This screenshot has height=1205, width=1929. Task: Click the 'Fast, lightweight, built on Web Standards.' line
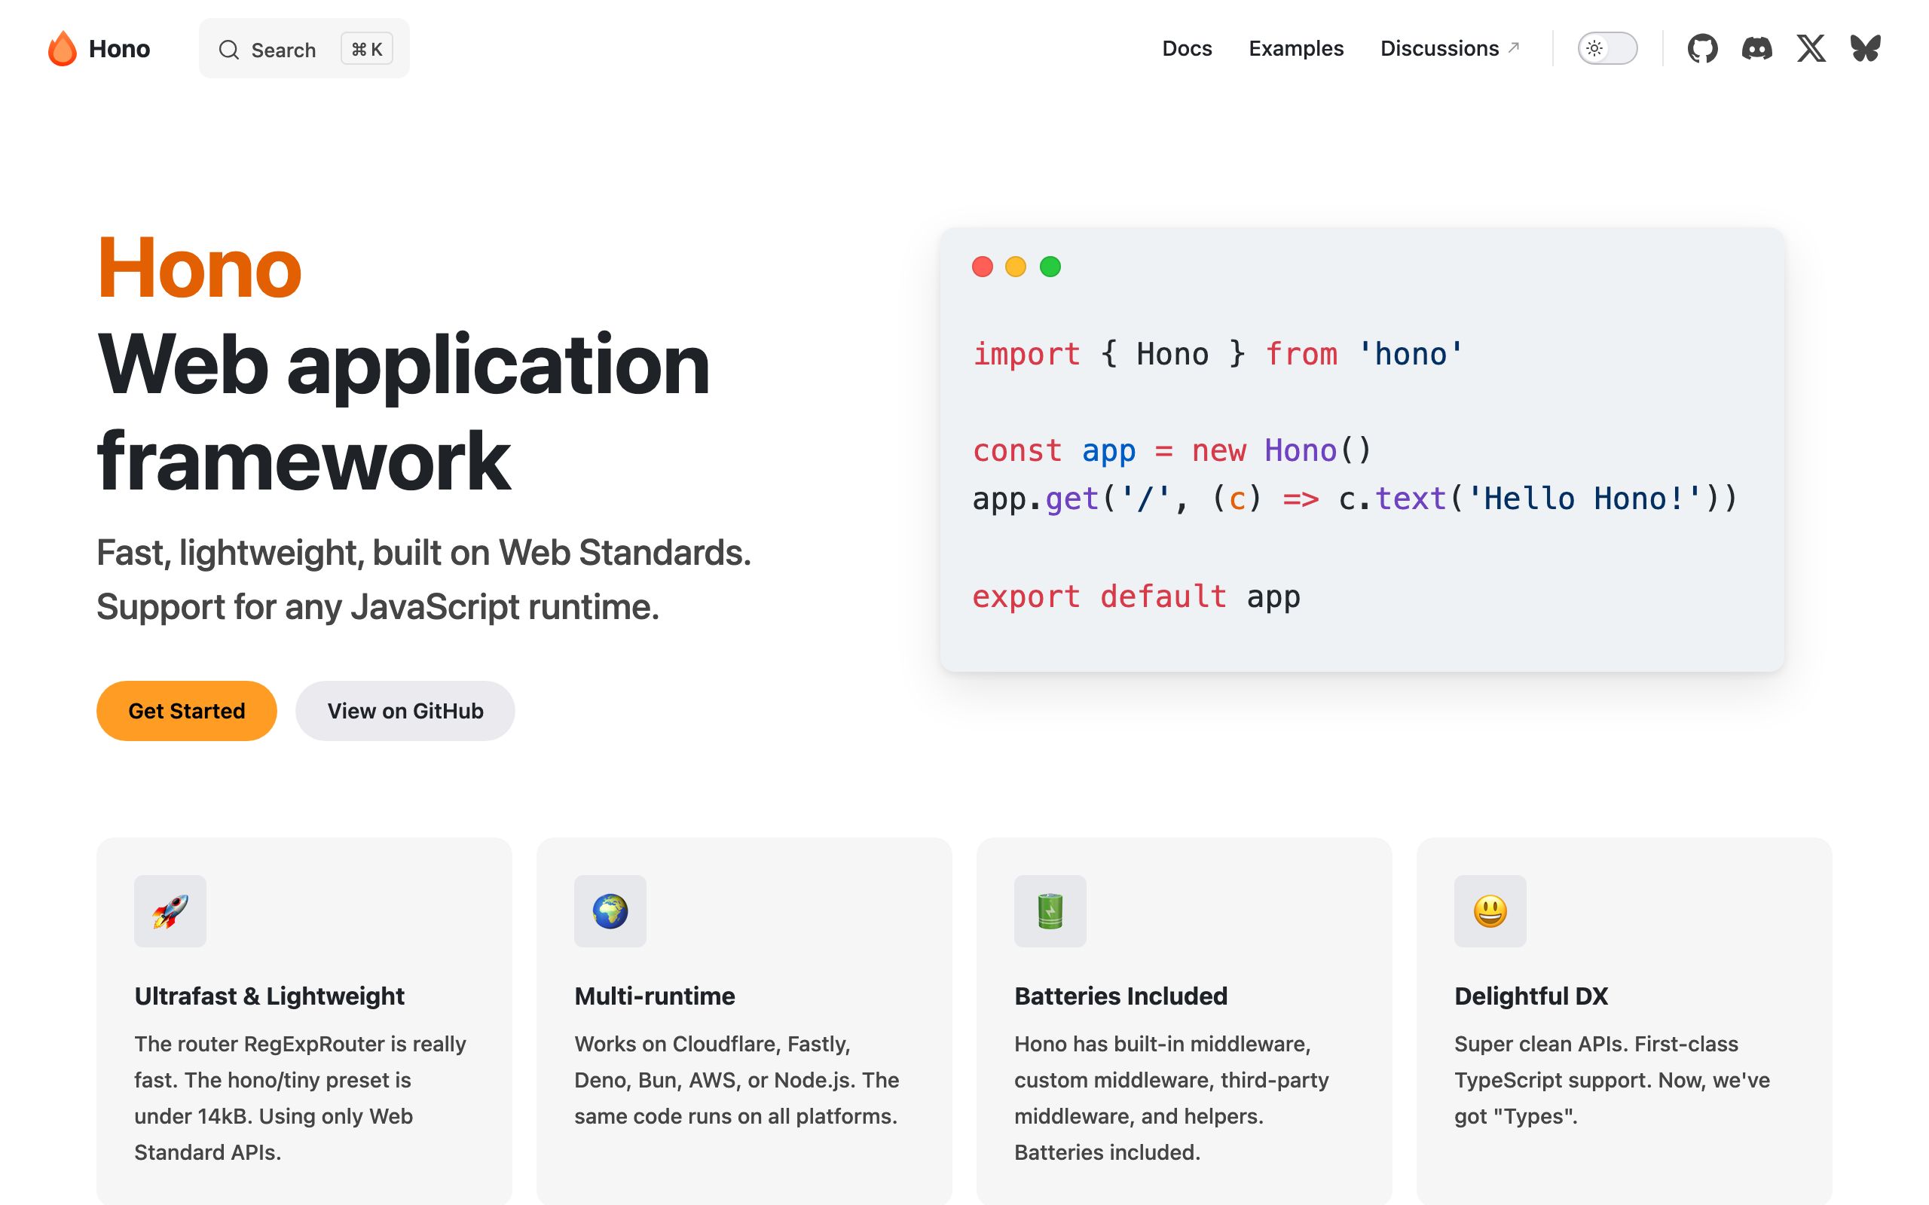(424, 552)
